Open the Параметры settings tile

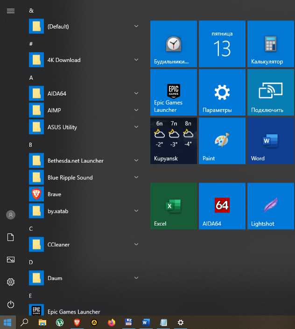[222, 92]
